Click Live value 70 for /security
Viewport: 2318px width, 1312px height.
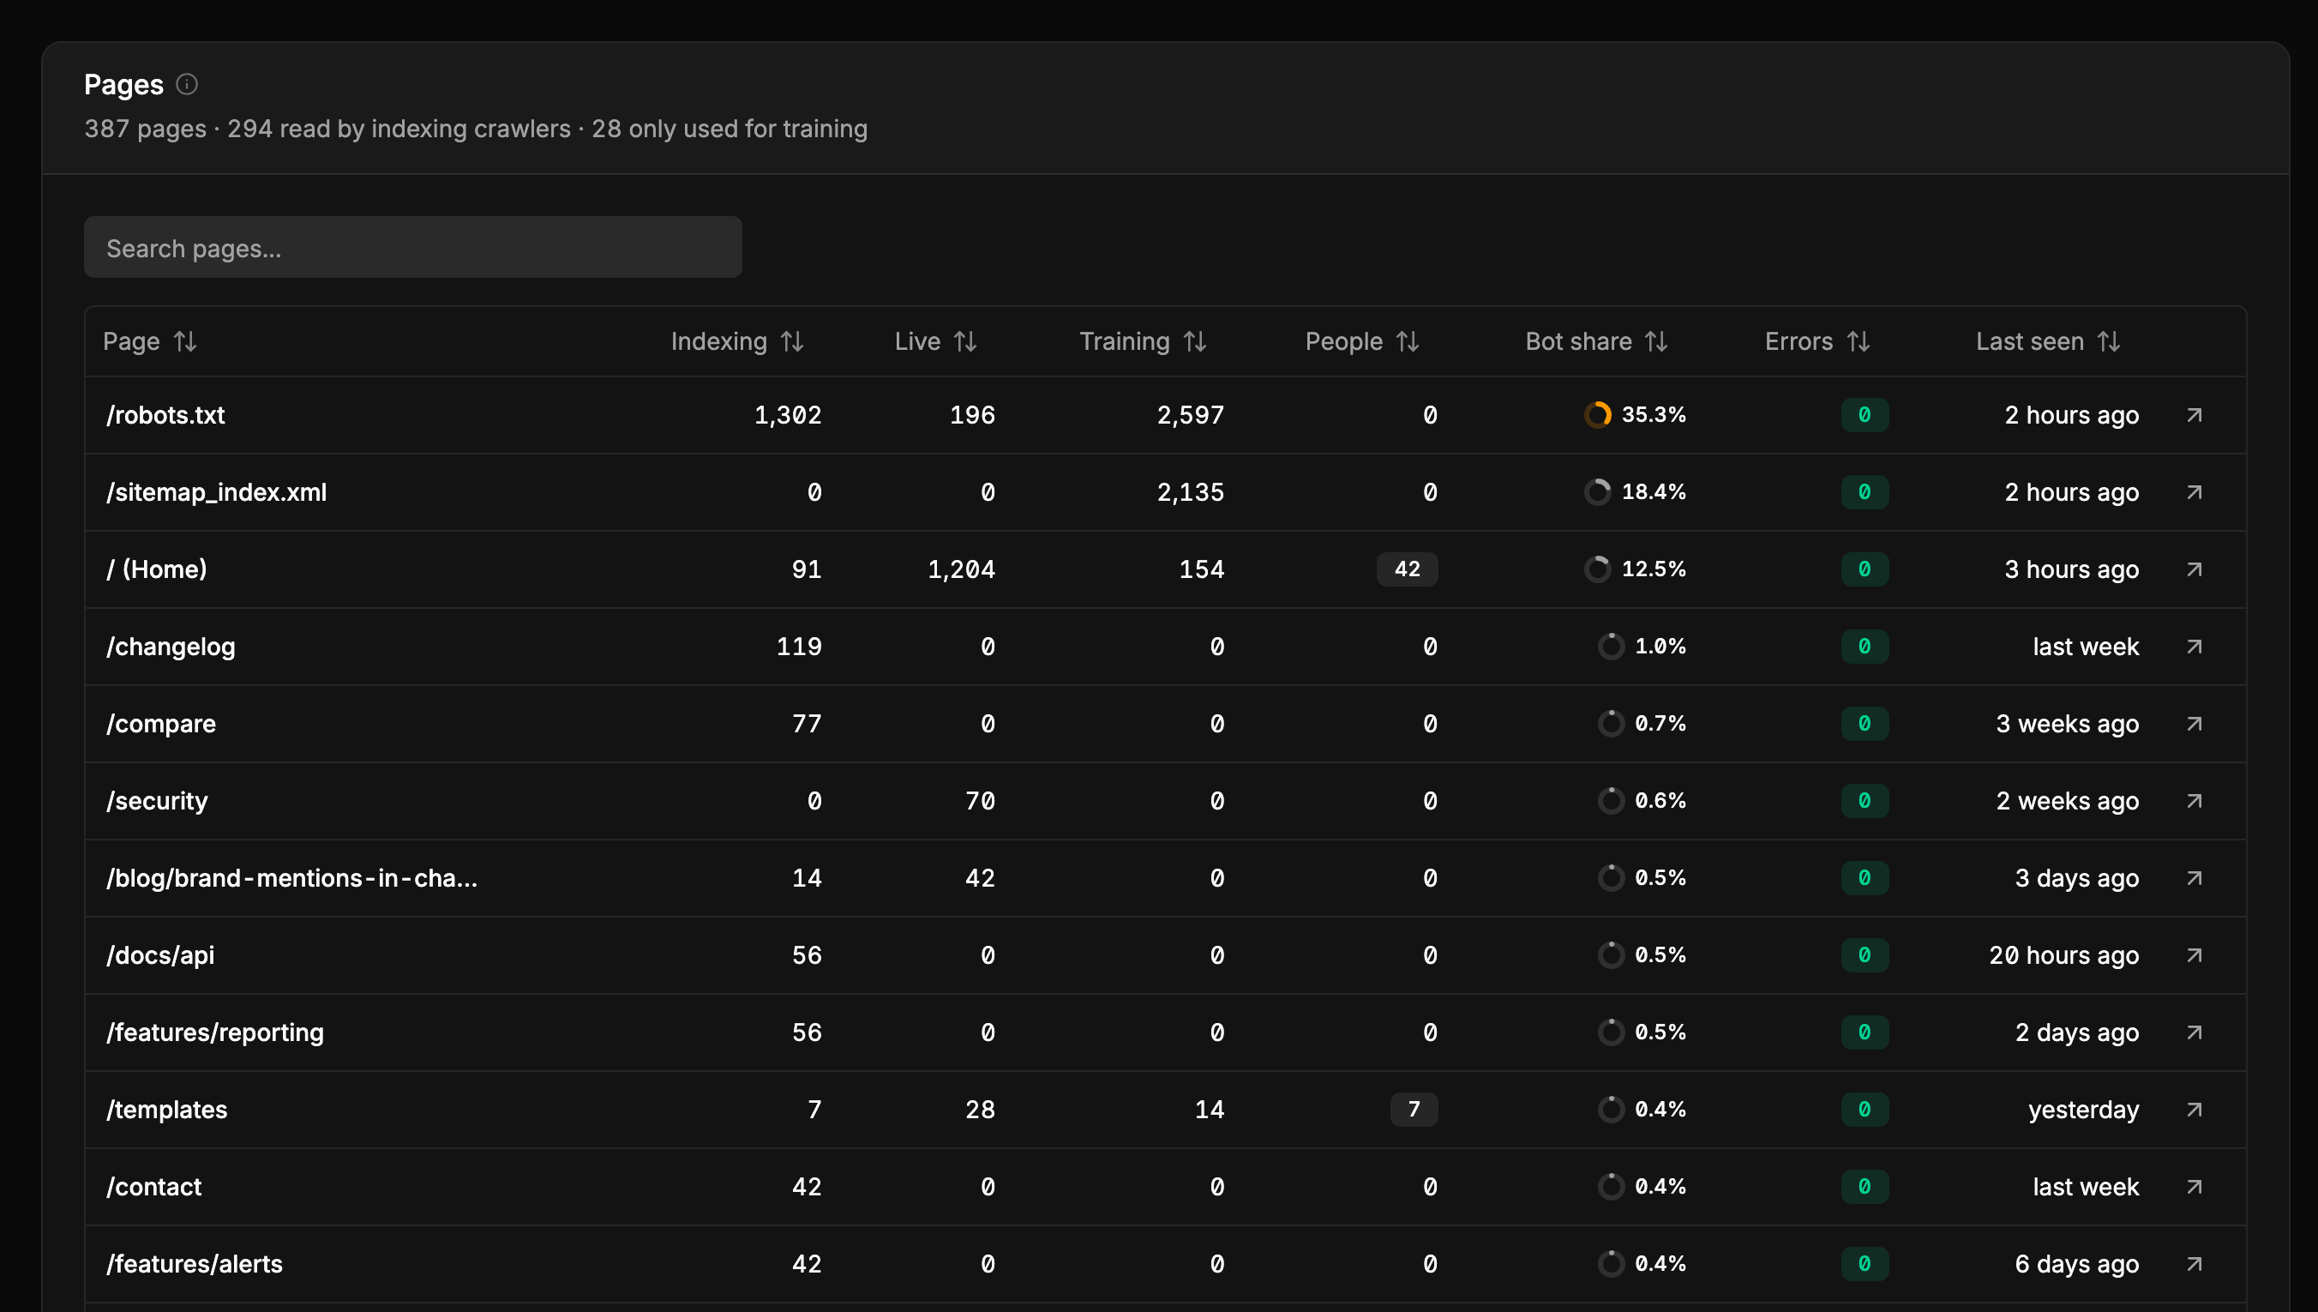point(980,801)
